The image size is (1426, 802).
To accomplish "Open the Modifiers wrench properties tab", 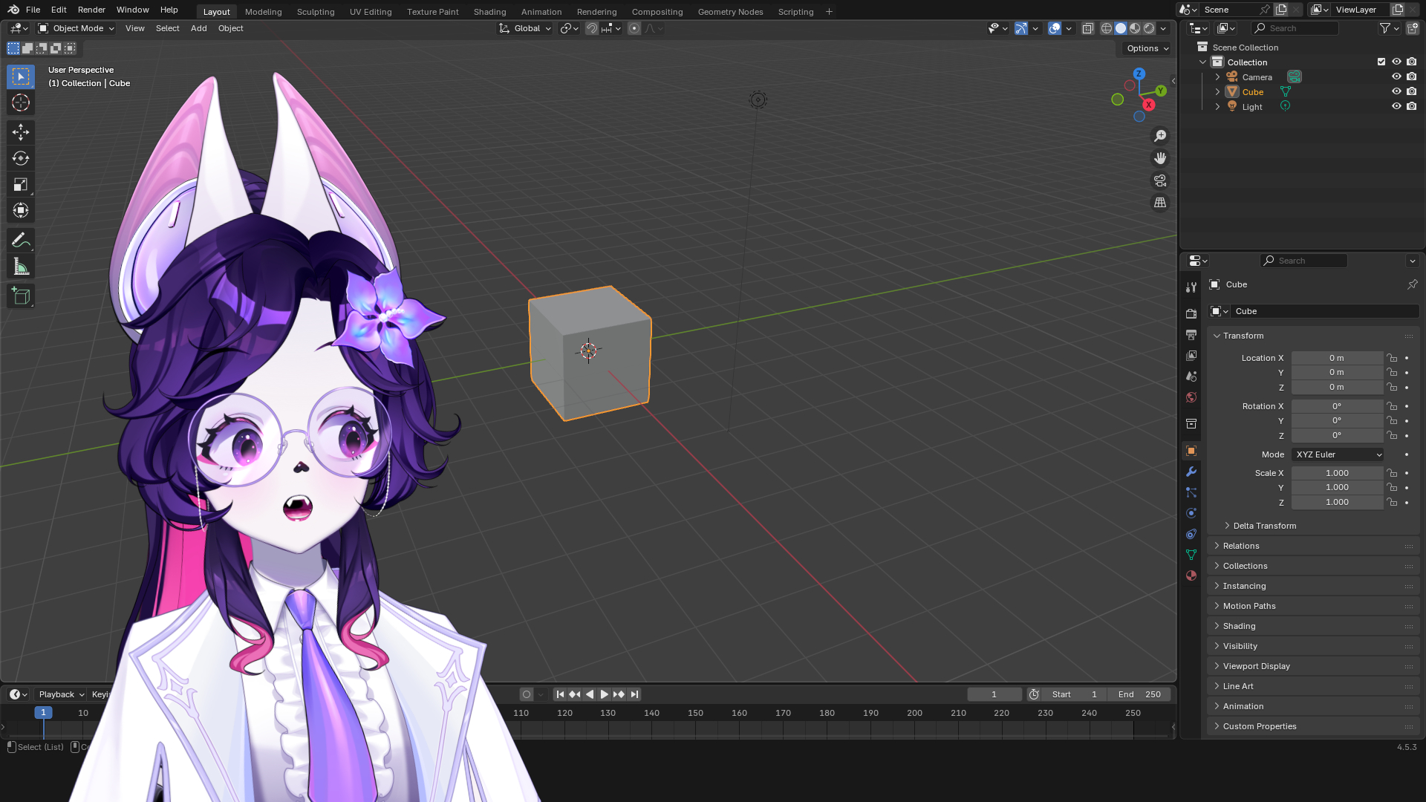I will pyautogui.click(x=1191, y=472).
